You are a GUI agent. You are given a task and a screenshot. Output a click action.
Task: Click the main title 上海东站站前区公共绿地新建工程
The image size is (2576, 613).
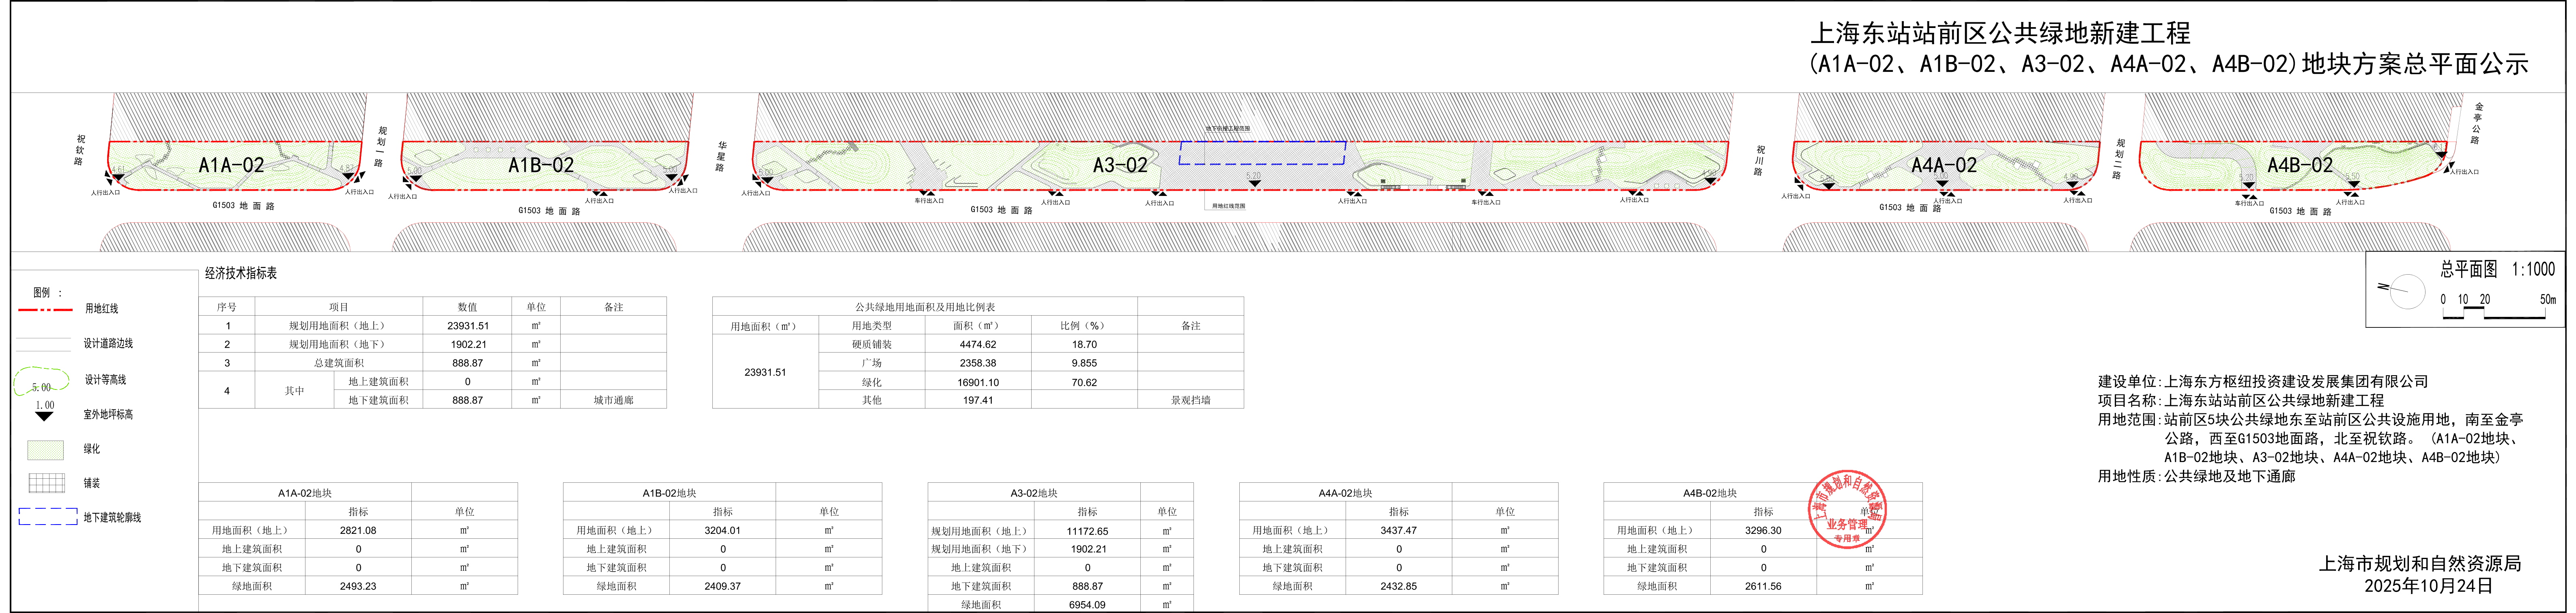[1999, 33]
